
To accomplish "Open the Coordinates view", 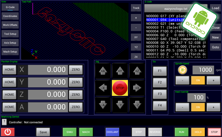I will tap(10, 16).
